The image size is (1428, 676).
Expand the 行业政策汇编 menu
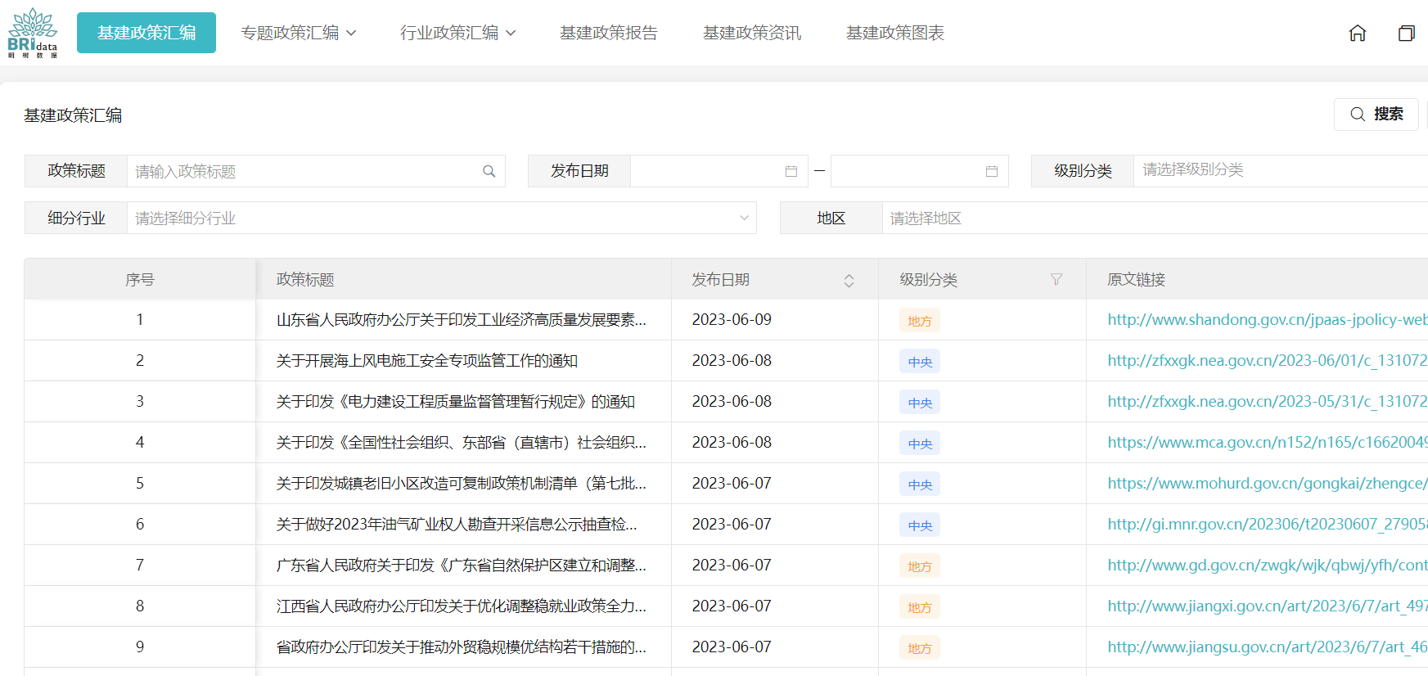pos(458,33)
